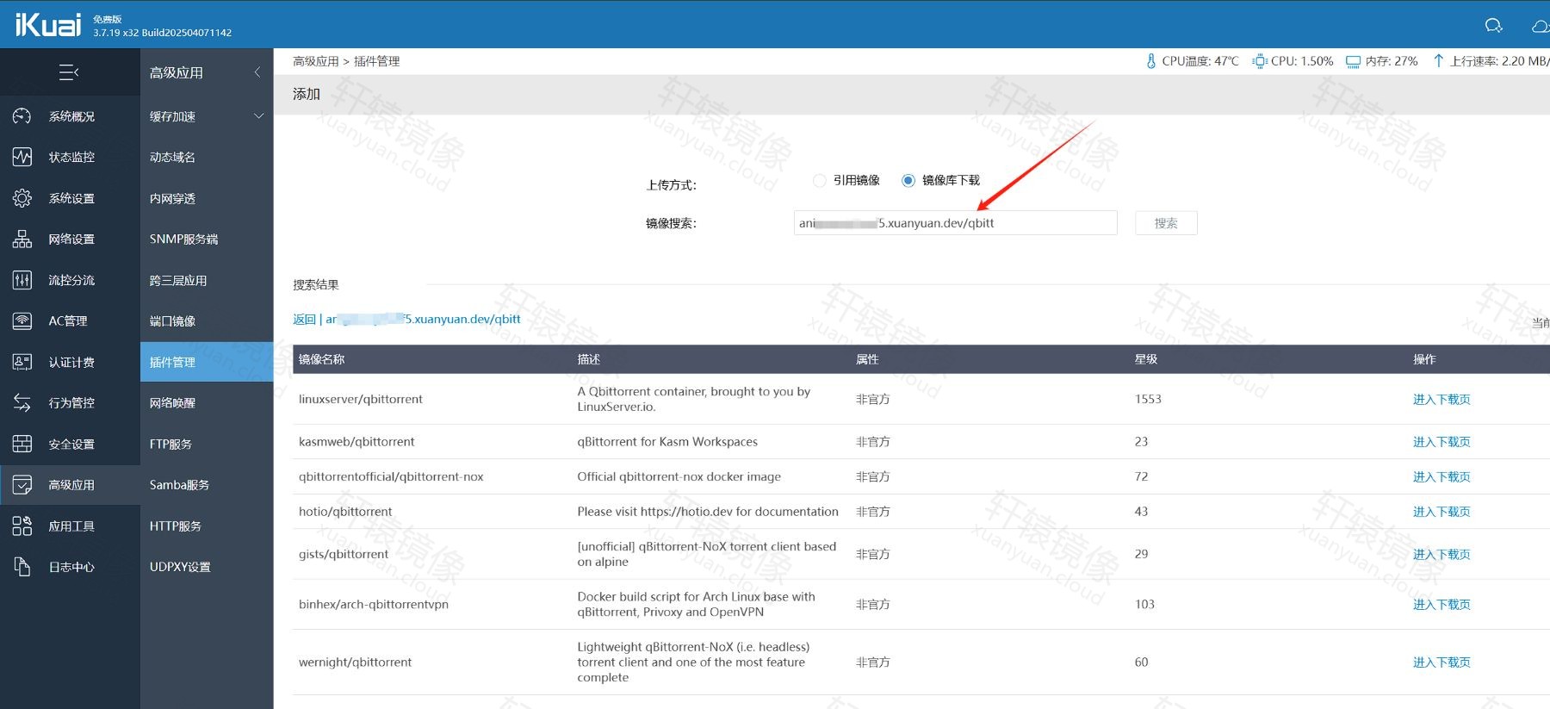Open 内网穿透 menu item
This screenshot has width=1550, height=709.
(172, 198)
